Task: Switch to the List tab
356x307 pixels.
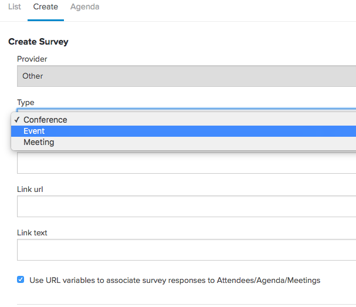Action: tap(15, 6)
